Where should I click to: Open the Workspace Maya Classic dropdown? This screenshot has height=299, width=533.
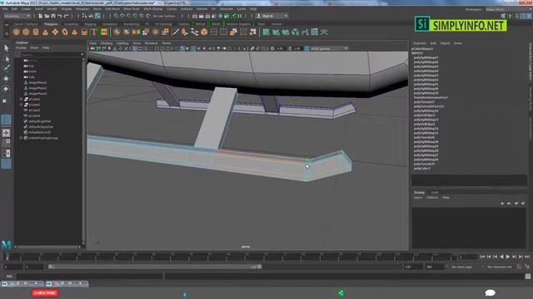click(x=508, y=9)
